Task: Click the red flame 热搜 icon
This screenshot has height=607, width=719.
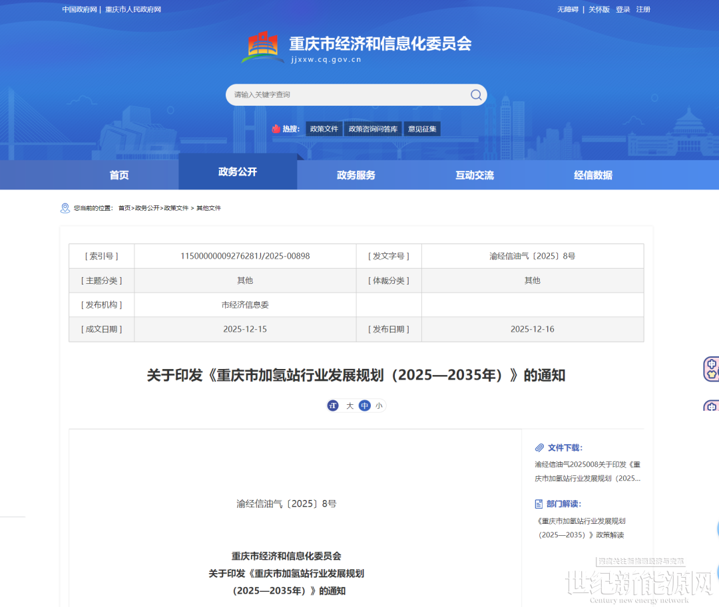Action: [x=276, y=129]
